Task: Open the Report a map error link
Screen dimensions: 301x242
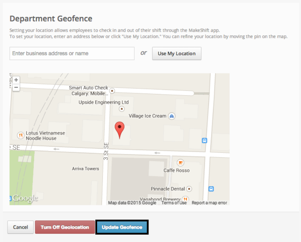Action: click(x=209, y=203)
